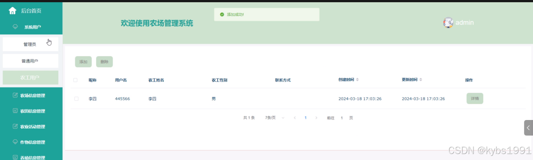The height and width of the screenshot is (160, 533).
Task: Click the admin username label
Action: point(465,23)
